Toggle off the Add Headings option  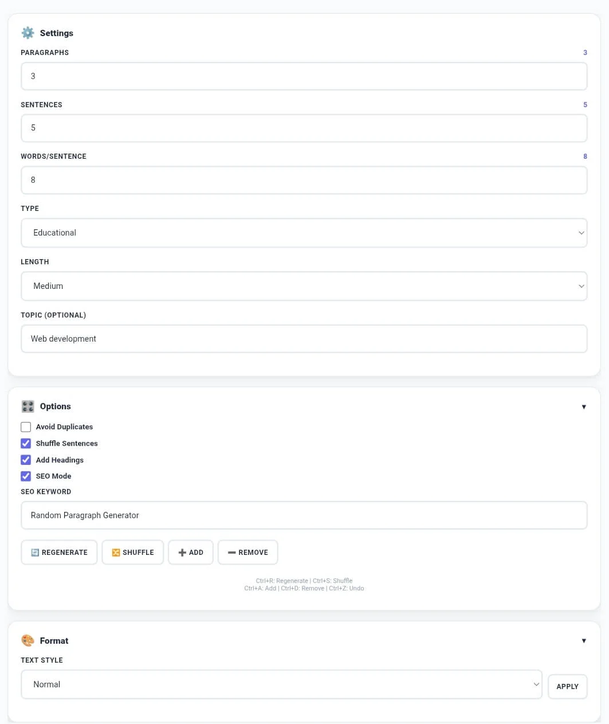pyautogui.click(x=26, y=460)
